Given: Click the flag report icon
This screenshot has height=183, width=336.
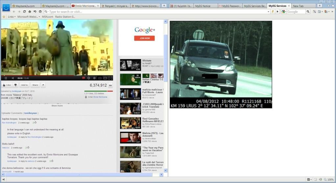Looking at the screenshot, I should [x=43, y=85].
